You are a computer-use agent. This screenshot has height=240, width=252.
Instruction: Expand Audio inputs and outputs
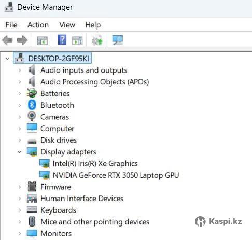[x=20, y=70]
